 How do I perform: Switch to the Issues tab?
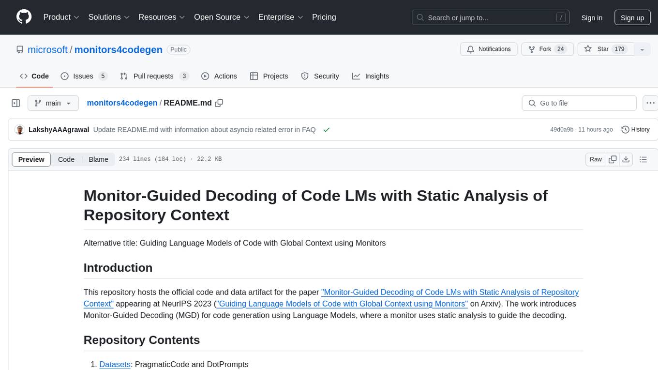[84, 76]
